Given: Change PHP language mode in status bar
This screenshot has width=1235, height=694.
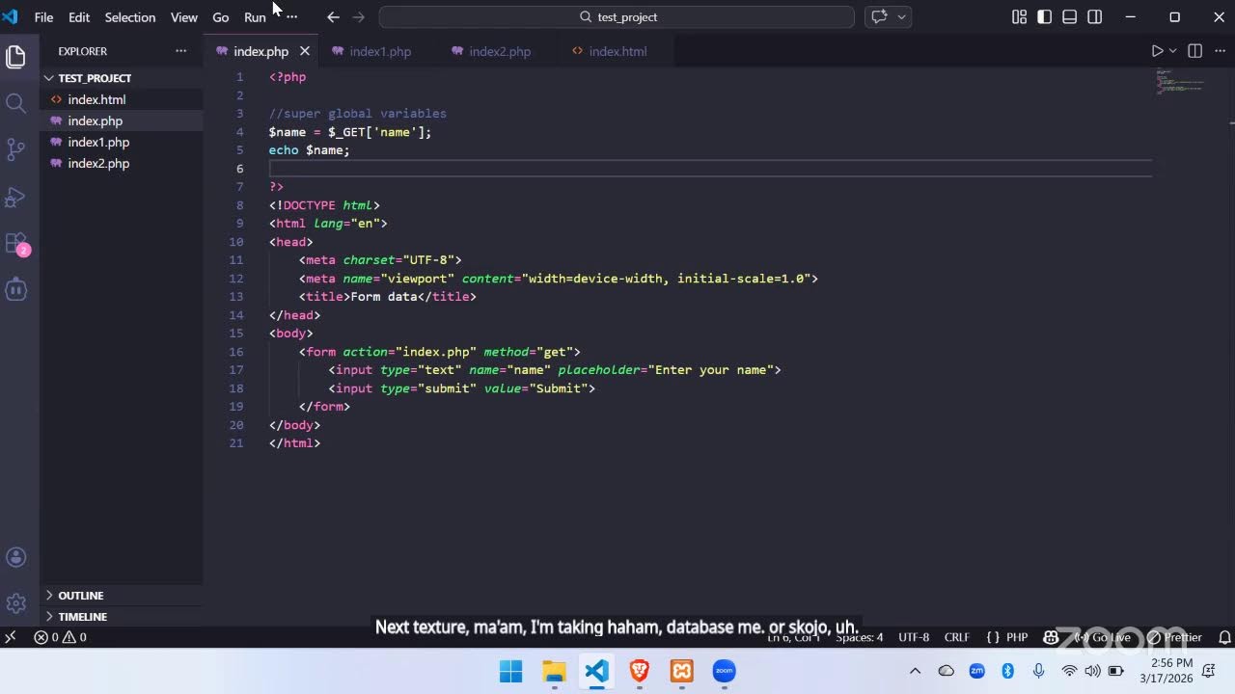Looking at the screenshot, I should pyautogui.click(x=1017, y=637).
